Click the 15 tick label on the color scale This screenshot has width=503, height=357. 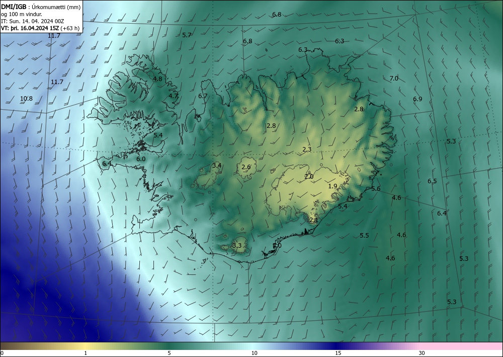click(x=338, y=353)
